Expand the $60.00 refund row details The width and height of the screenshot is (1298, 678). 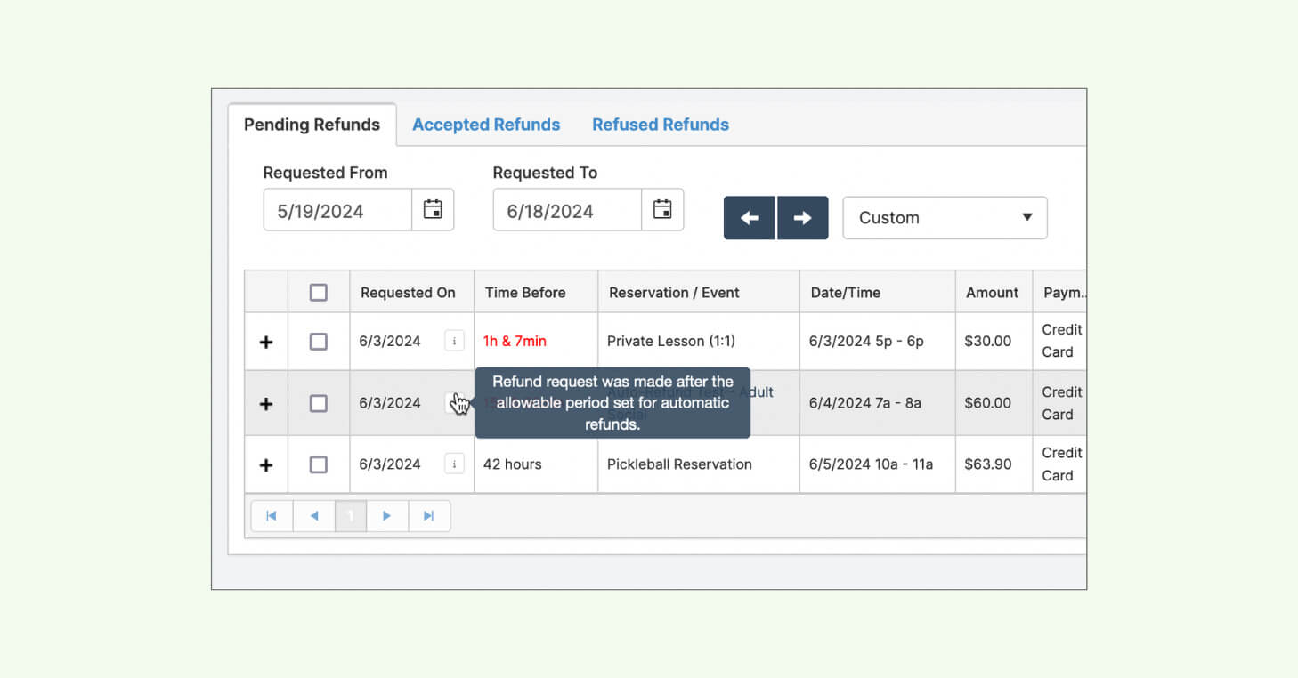pos(266,404)
